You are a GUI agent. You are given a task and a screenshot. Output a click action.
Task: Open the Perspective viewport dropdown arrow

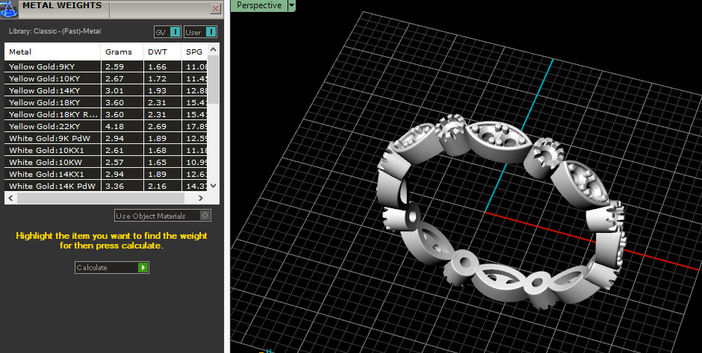(x=291, y=6)
